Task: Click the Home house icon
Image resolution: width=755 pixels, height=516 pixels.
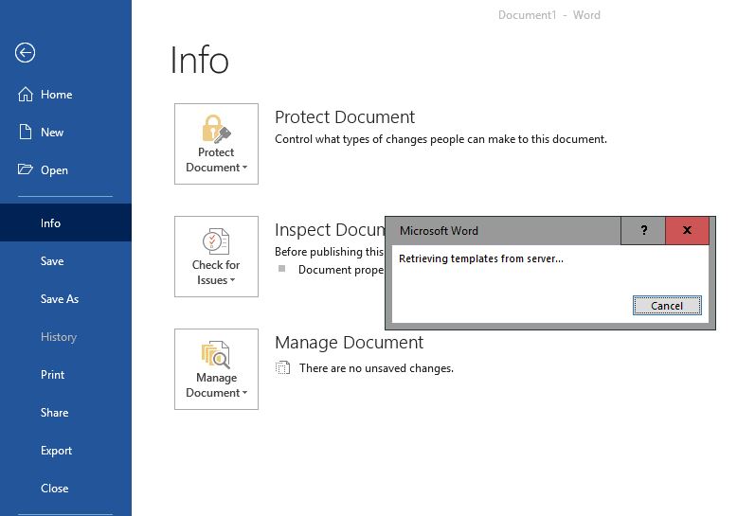Action: tap(26, 95)
